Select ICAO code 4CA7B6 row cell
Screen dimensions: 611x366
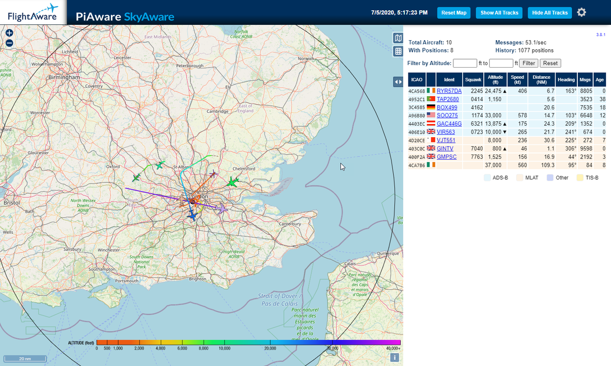(x=417, y=165)
